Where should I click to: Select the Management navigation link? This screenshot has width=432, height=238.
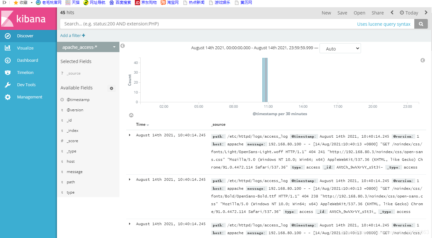point(30,97)
